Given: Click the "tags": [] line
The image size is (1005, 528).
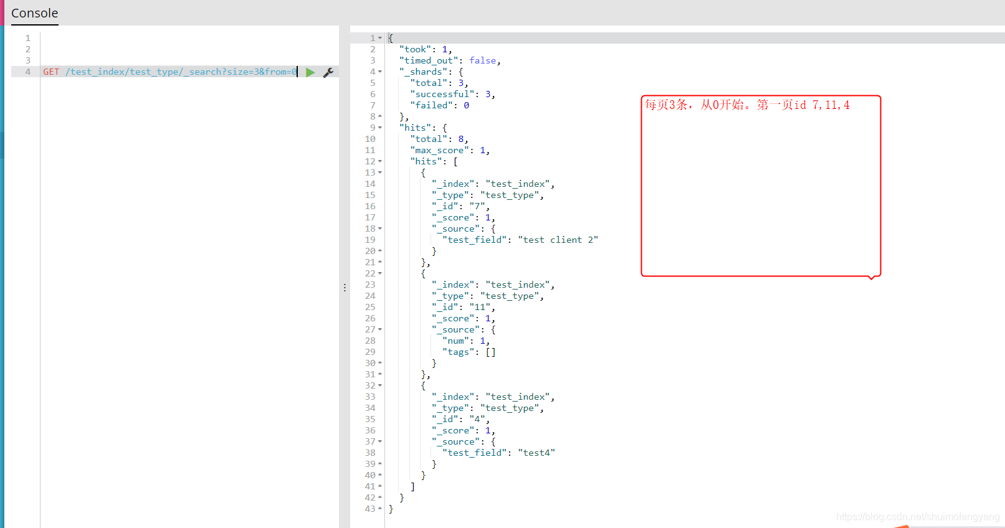Looking at the screenshot, I should click(469, 352).
